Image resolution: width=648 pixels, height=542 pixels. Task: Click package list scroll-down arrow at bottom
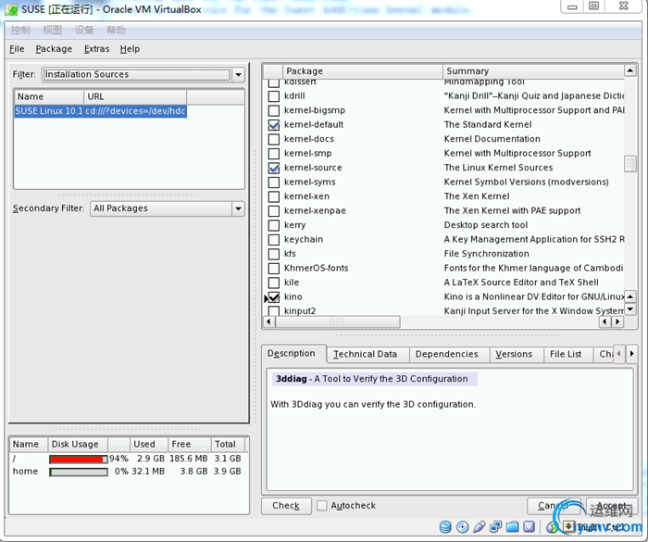click(x=629, y=309)
